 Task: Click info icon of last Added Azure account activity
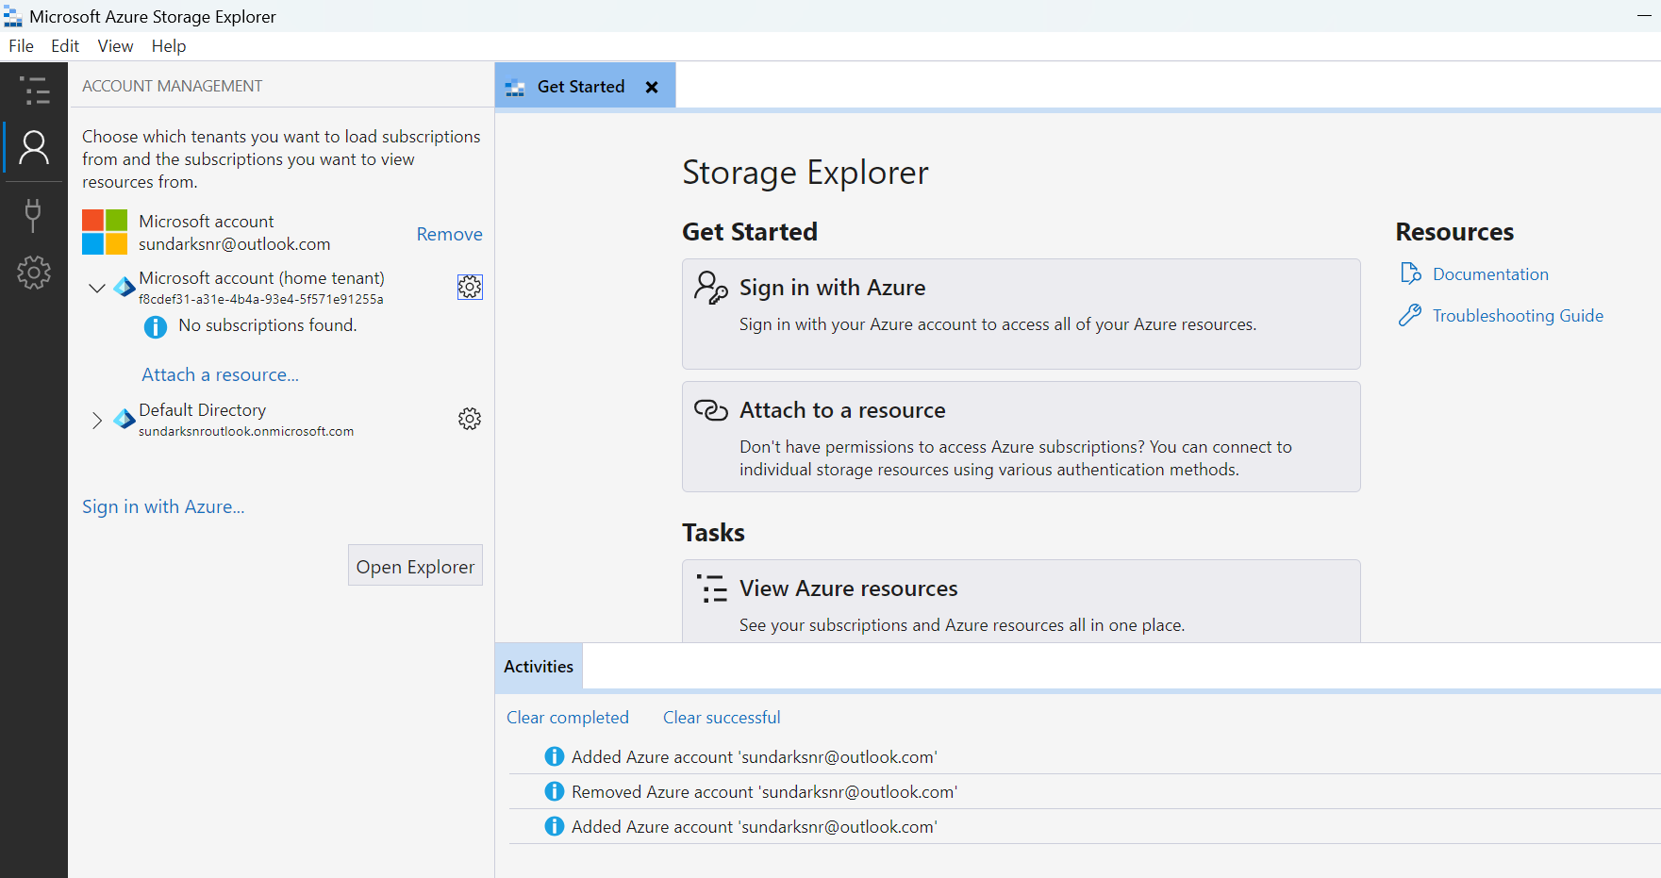pos(555,826)
